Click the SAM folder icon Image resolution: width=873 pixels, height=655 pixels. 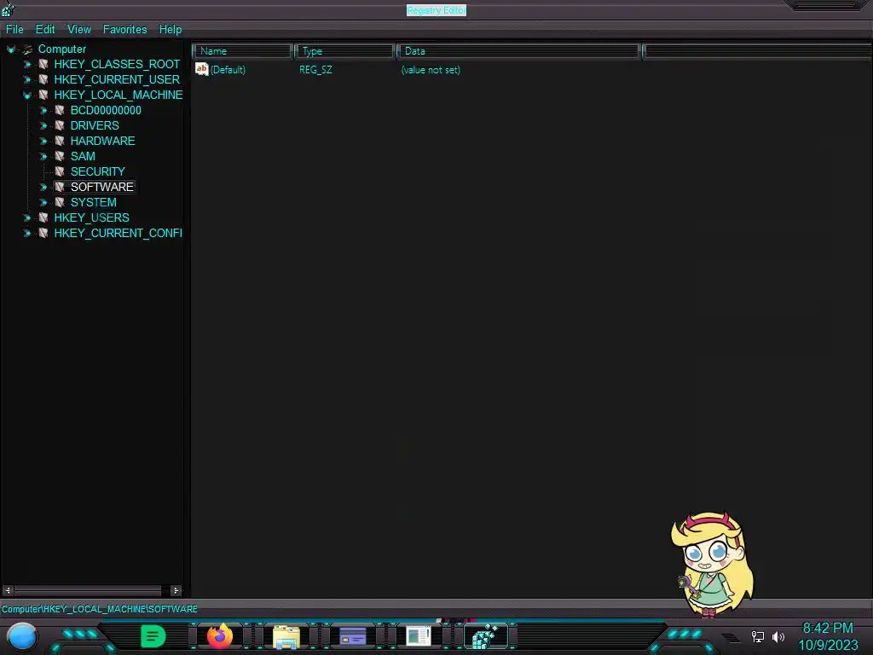pos(60,157)
